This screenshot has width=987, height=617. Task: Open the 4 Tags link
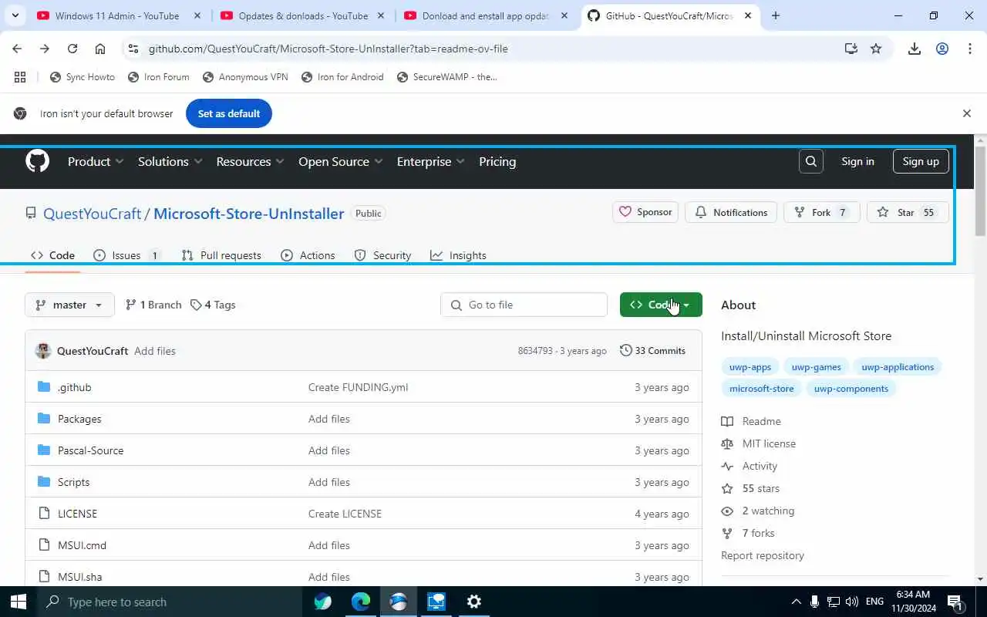point(213,305)
